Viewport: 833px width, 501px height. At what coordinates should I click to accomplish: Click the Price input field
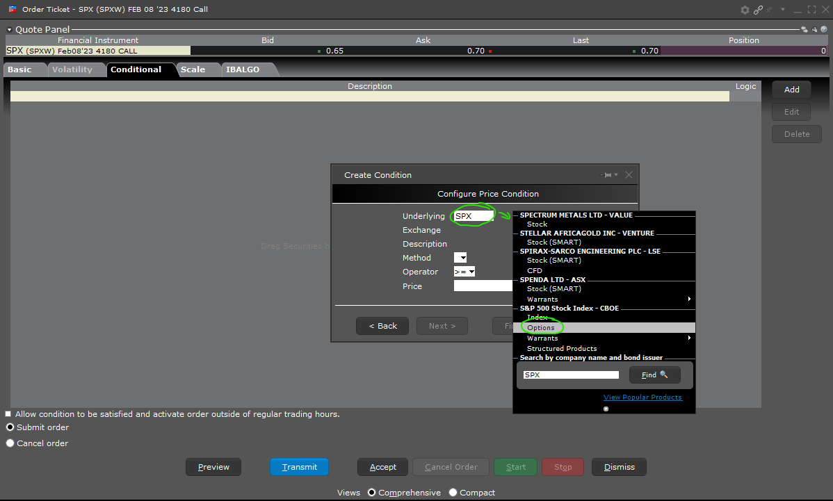tap(483, 286)
